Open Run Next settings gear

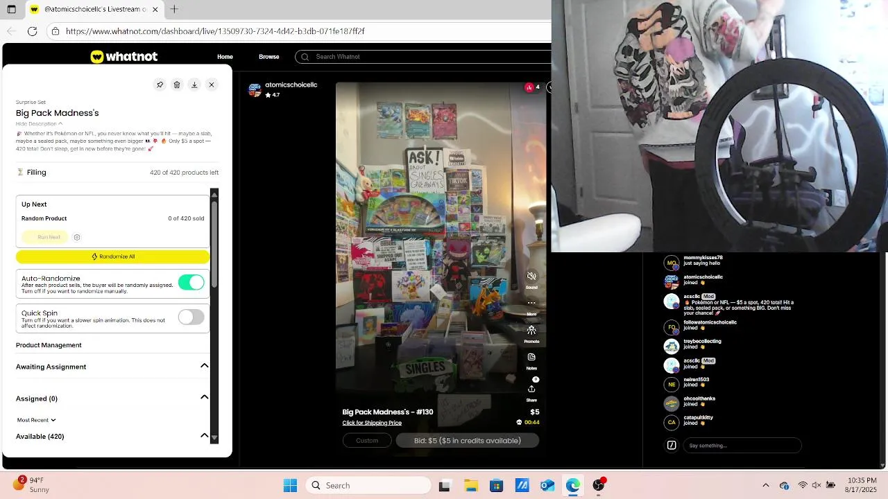(x=77, y=237)
